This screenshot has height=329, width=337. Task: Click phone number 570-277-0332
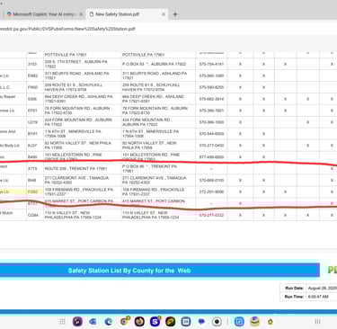coord(211,215)
